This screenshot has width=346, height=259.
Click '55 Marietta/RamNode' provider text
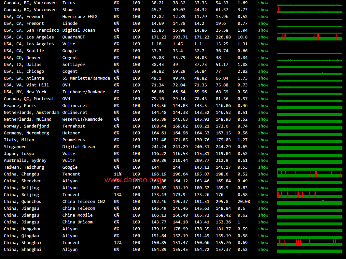pyautogui.click(x=86, y=78)
